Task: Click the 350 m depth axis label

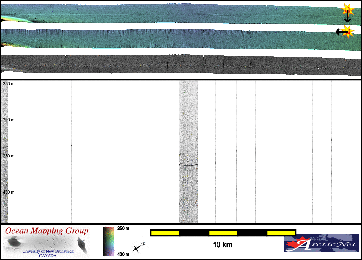Action: (9, 156)
